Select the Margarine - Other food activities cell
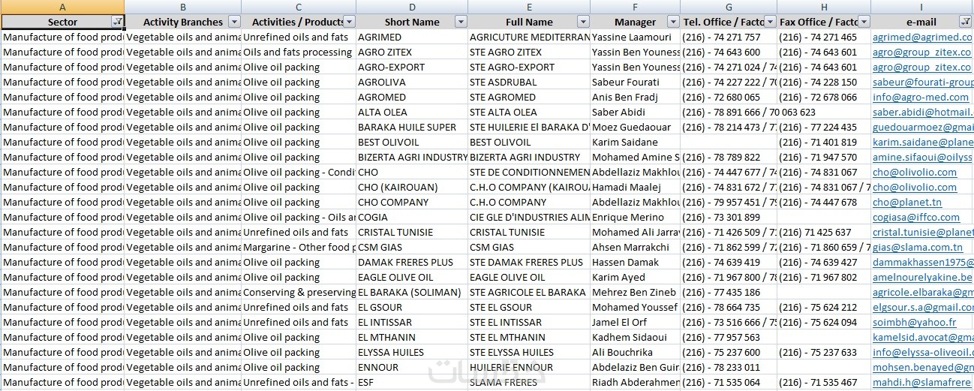The height and width of the screenshot is (391, 974). (298, 247)
